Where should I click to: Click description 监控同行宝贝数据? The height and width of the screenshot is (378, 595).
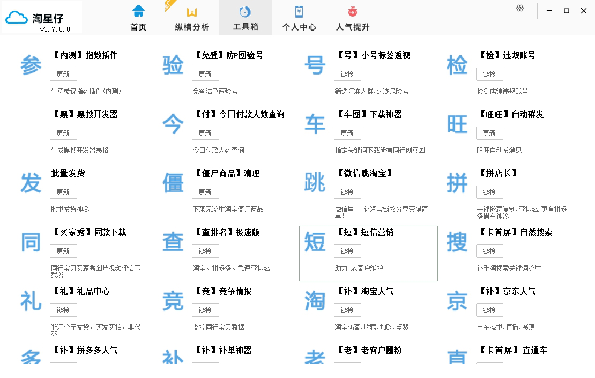[219, 328]
